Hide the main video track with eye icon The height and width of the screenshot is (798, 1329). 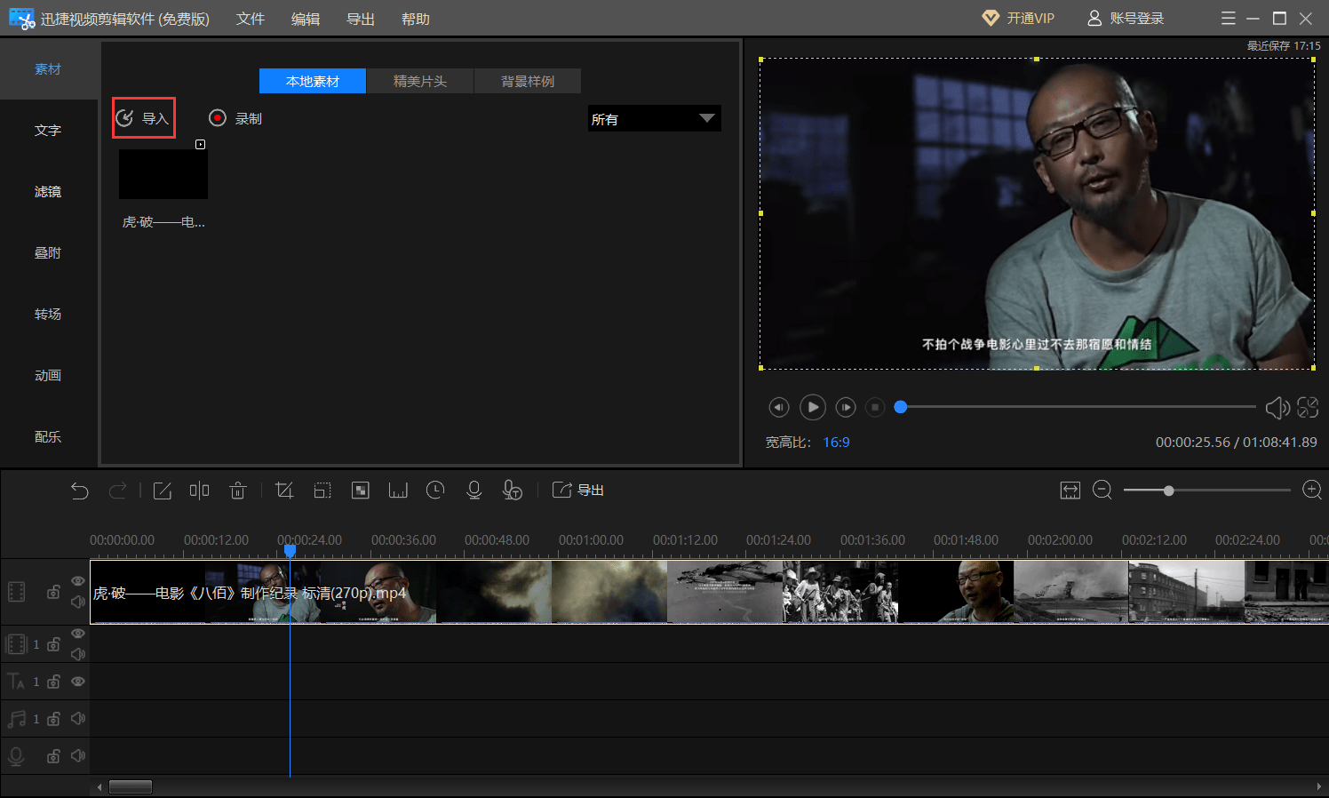(x=78, y=581)
